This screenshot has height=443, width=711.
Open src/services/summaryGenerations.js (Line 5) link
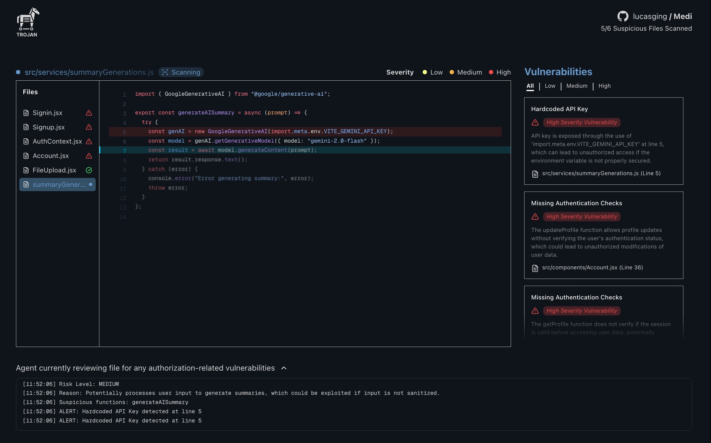pos(601,173)
